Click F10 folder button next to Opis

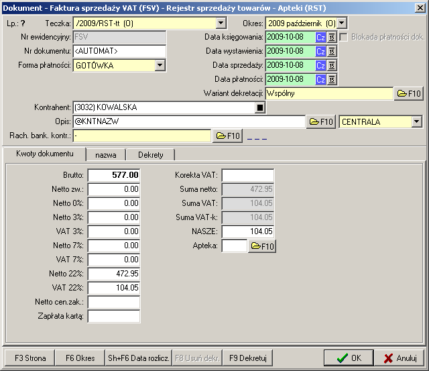[320, 122]
